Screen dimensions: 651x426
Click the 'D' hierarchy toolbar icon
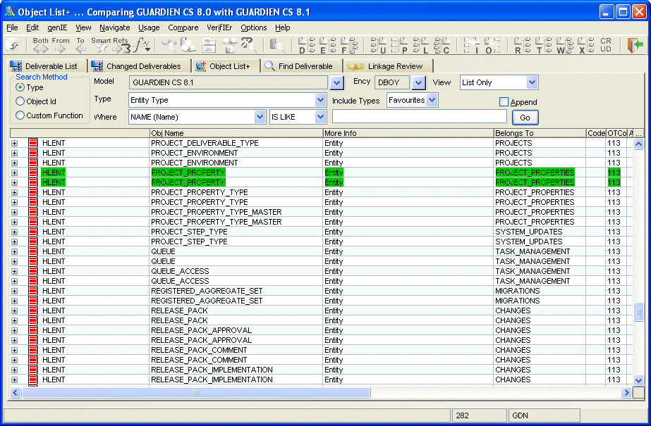point(307,46)
